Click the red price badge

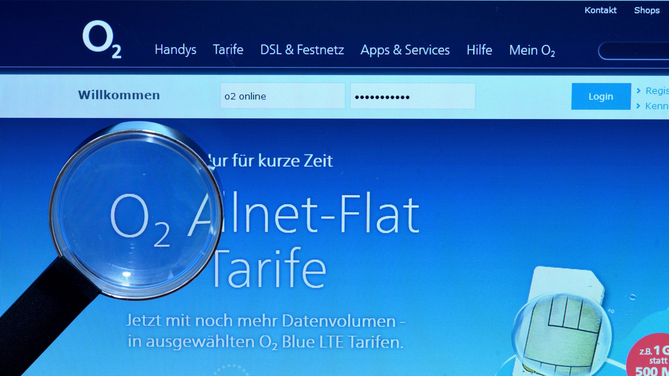click(x=648, y=355)
